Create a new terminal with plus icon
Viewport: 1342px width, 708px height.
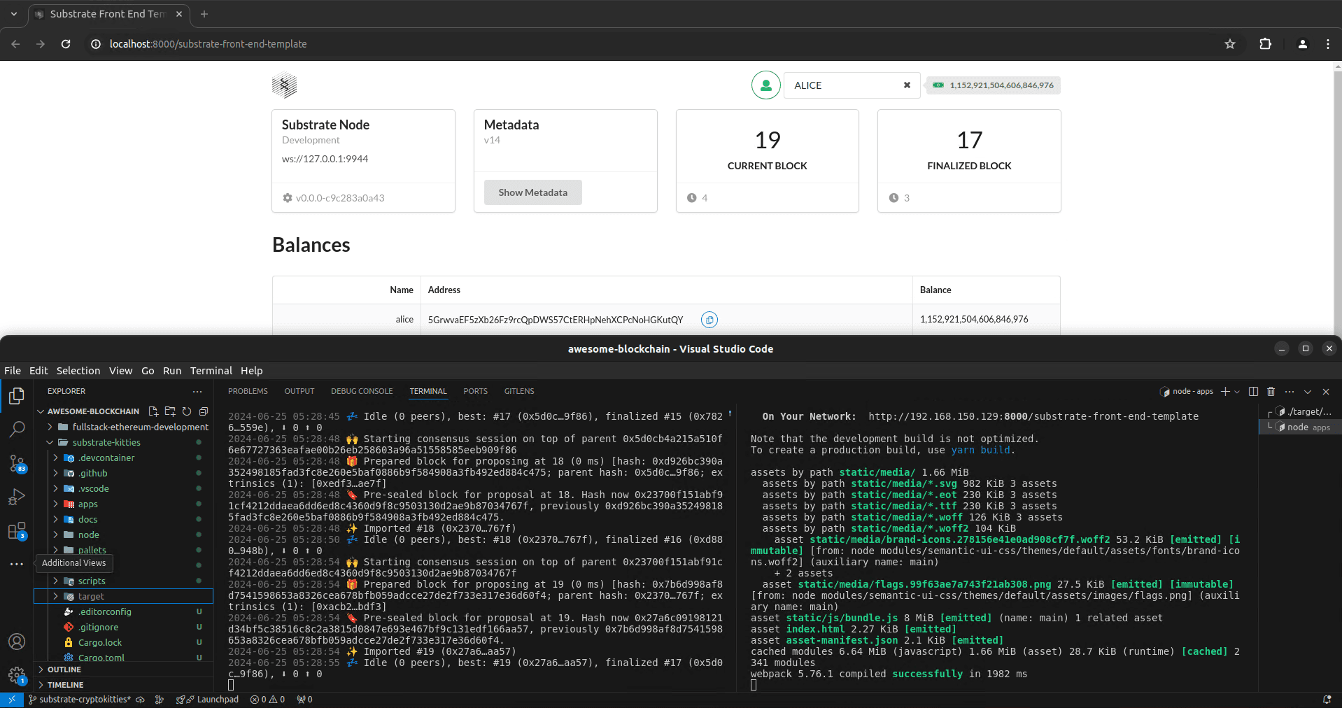pyautogui.click(x=1225, y=392)
